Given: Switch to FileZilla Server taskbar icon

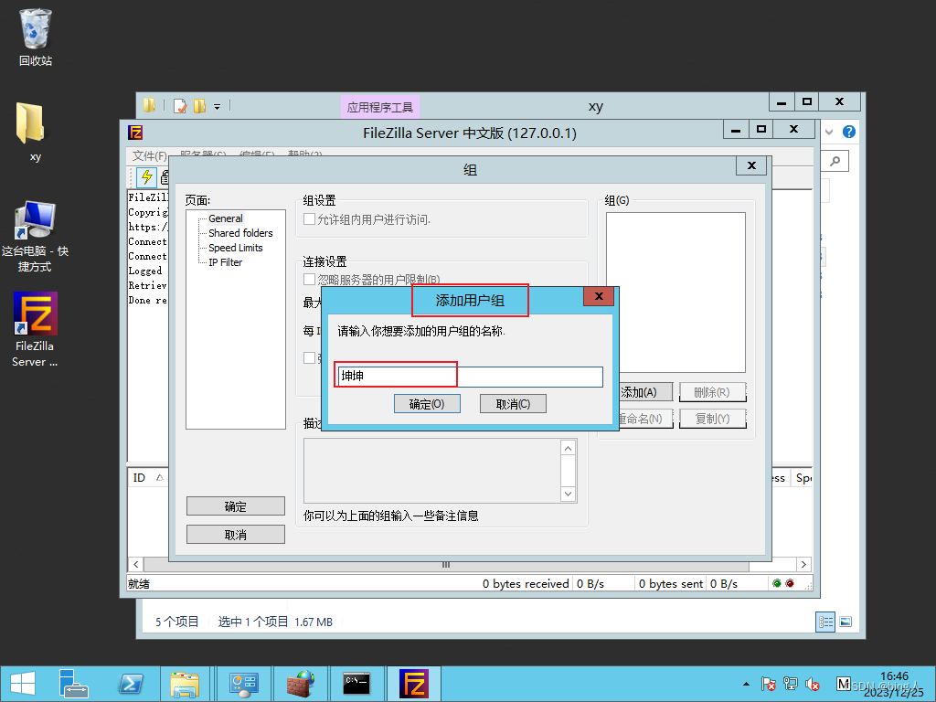Looking at the screenshot, I should 414,684.
